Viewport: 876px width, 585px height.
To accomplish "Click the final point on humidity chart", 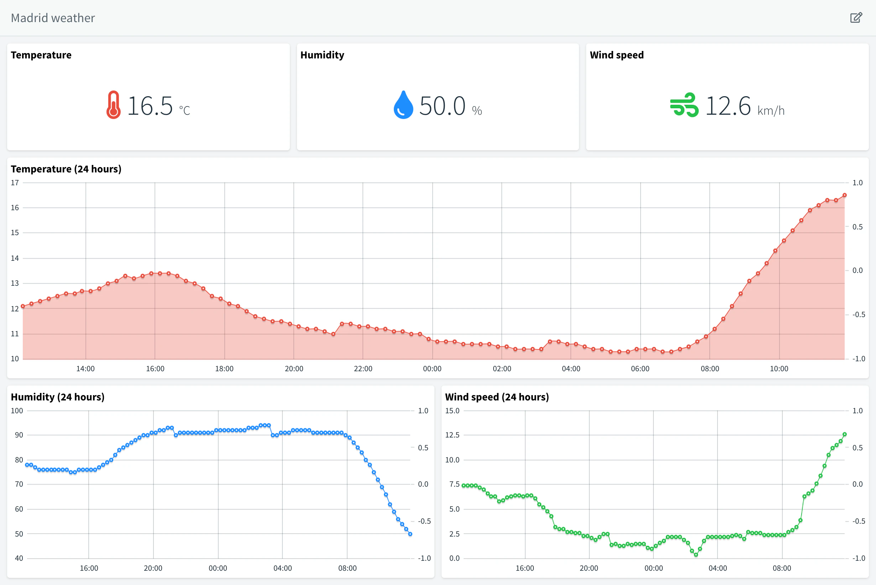I will pyautogui.click(x=410, y=534).
